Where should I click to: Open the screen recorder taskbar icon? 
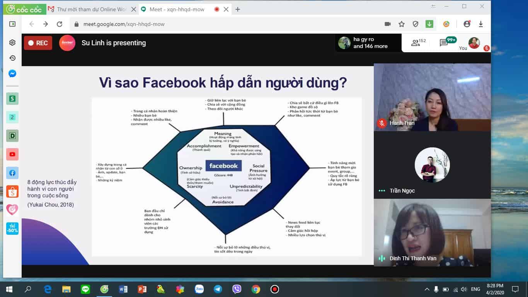pos(275,289)
